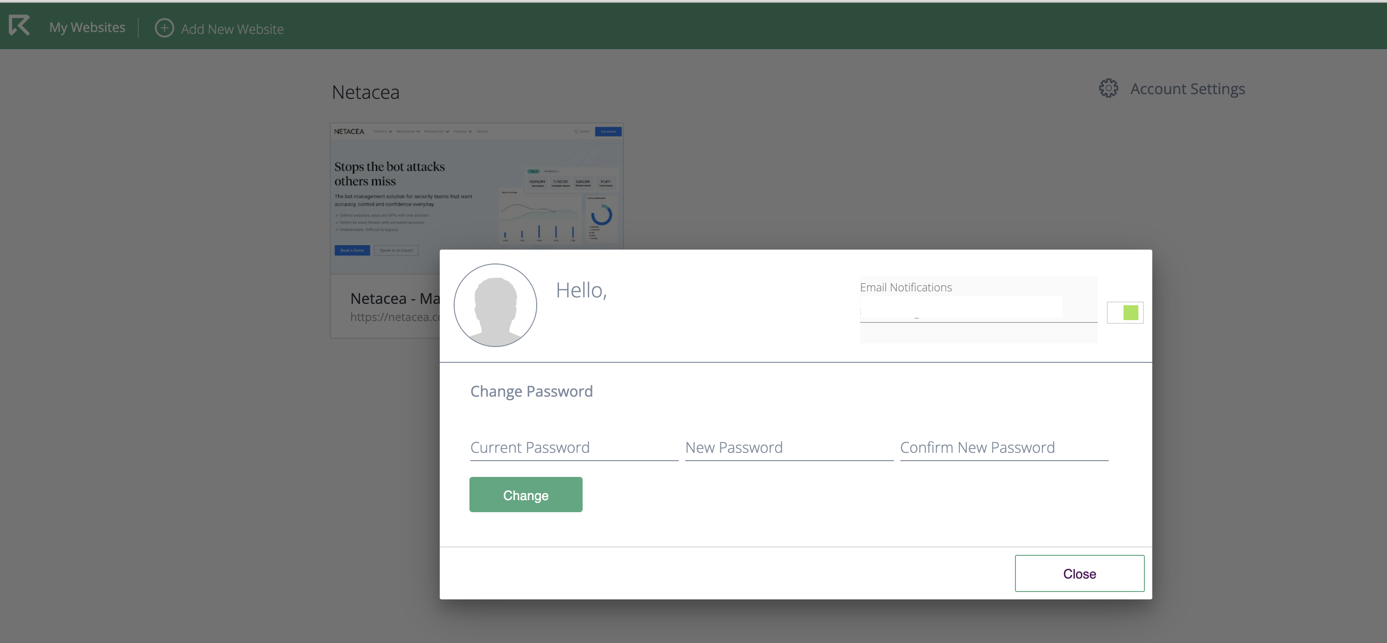1387x643 pixels.
Task: Select the Confirm New Password field
Action: 1004,448
